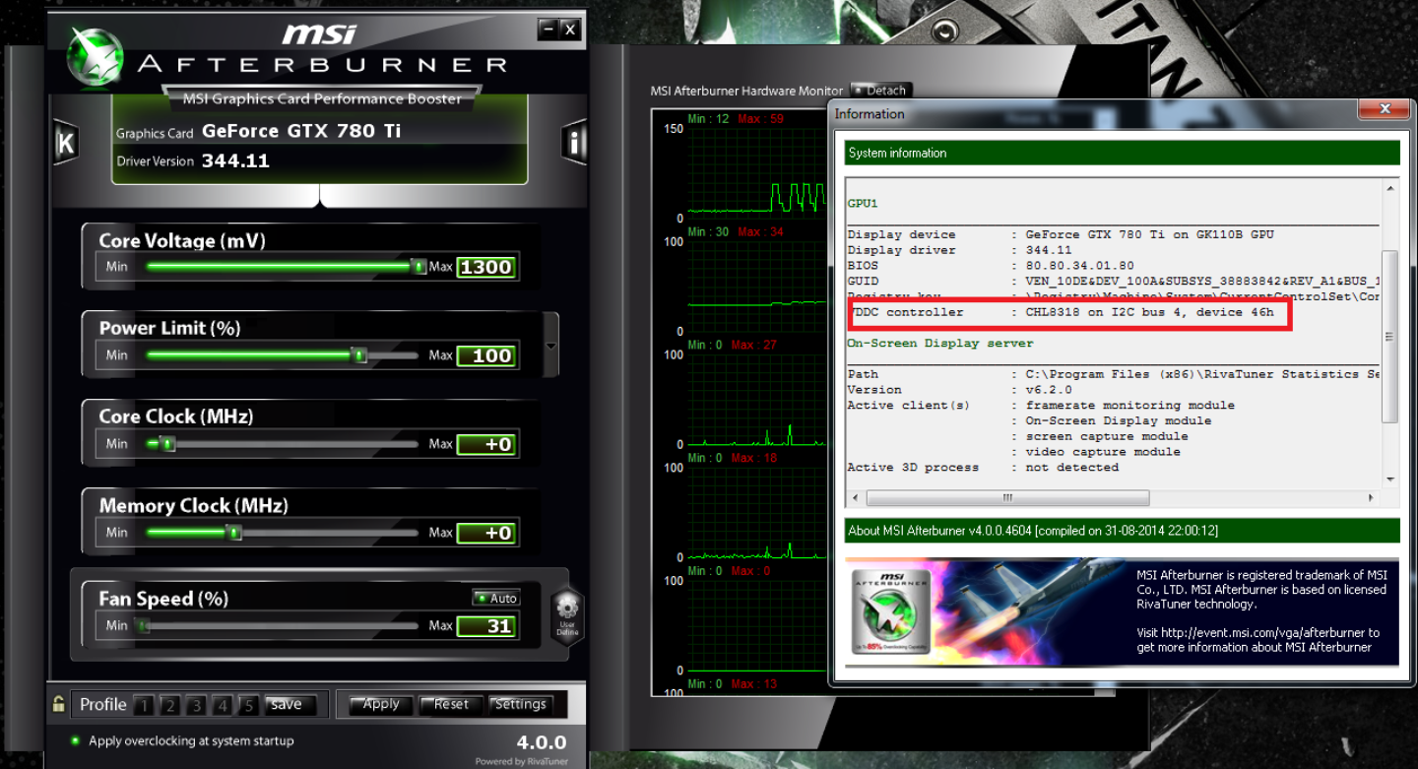The image size is (1418, 769).
Task: Close the Information dialog
Action: [x=1385, y=108]
